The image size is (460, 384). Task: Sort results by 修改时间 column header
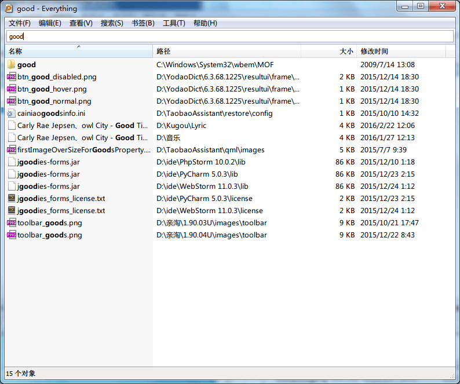coord(374,52)
